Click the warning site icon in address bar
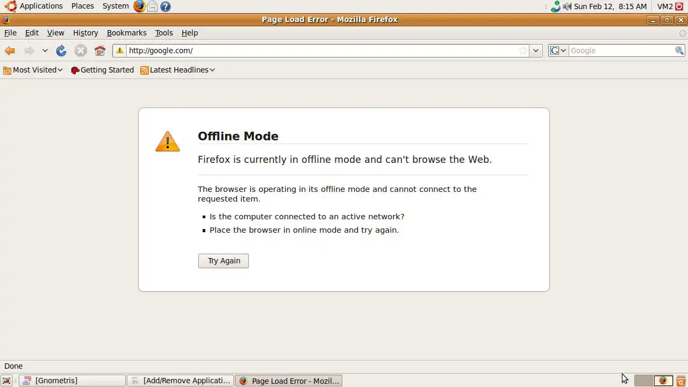The image size is (688, 387). click(120, 51)
